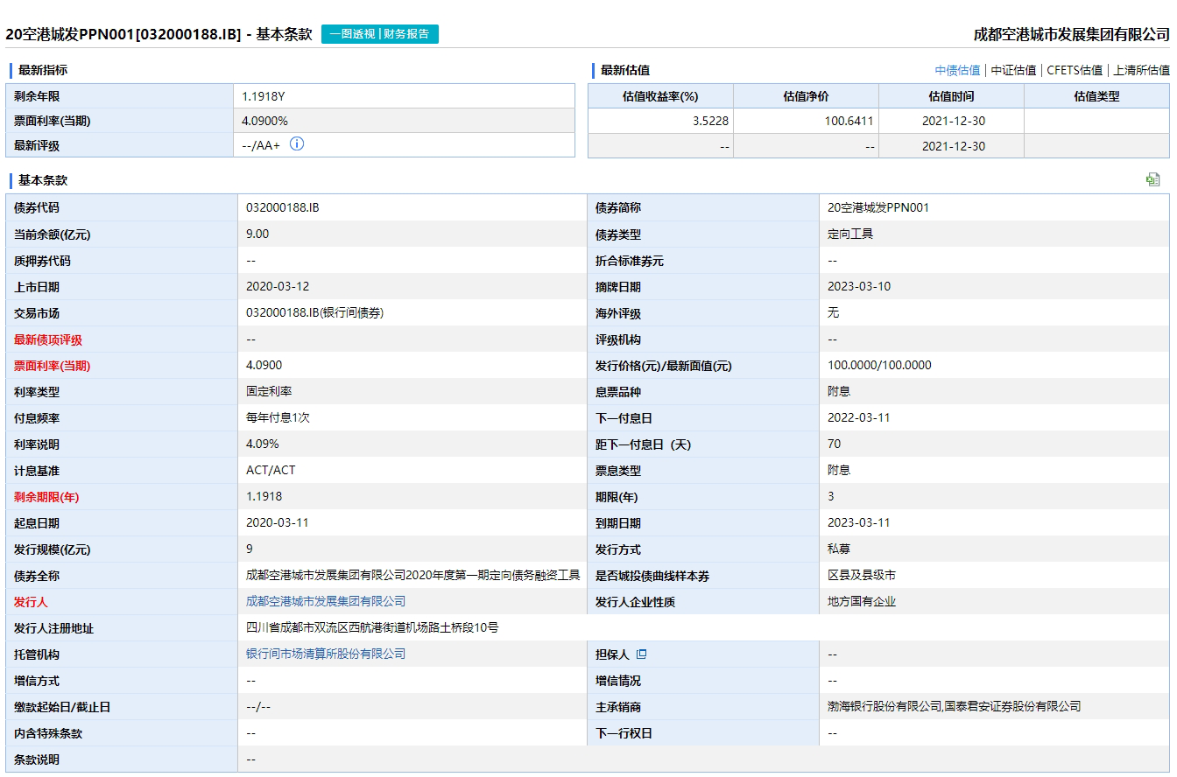
Task: Select trading market value 032000188.IB(银行间债券)
Action: pyautogui.click(x=315, y=312)
